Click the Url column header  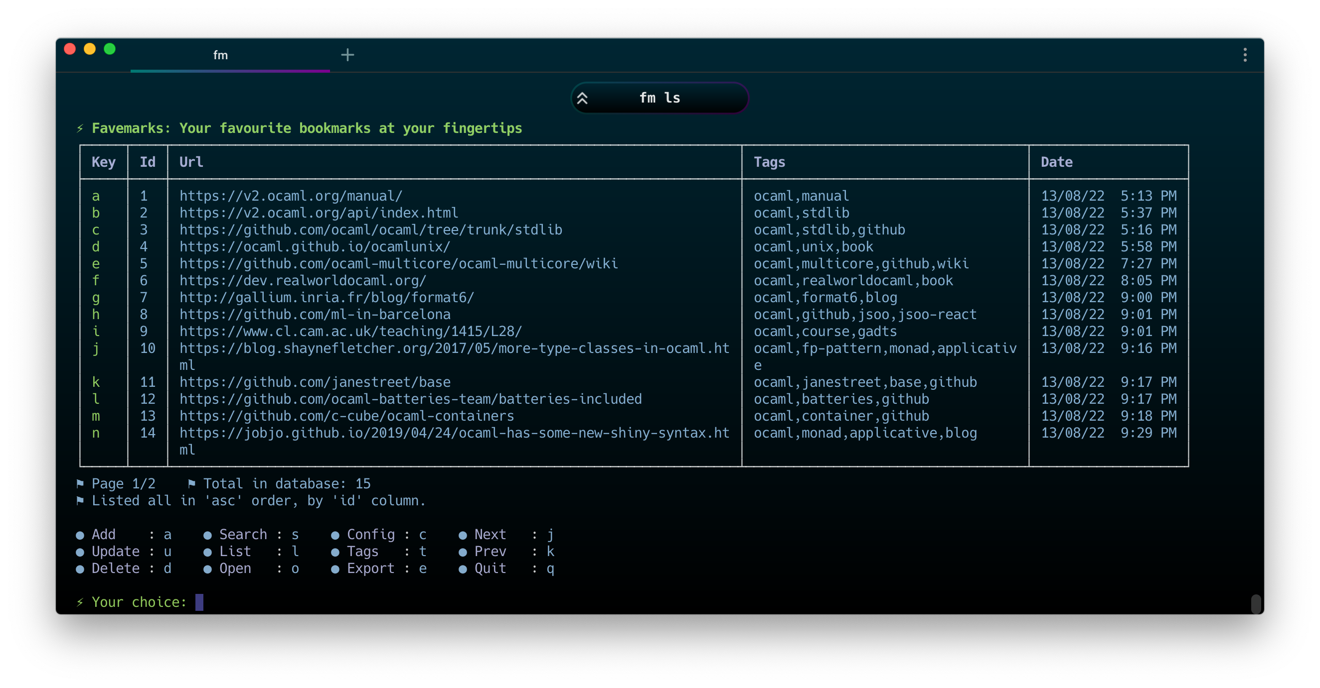(191, 162)
